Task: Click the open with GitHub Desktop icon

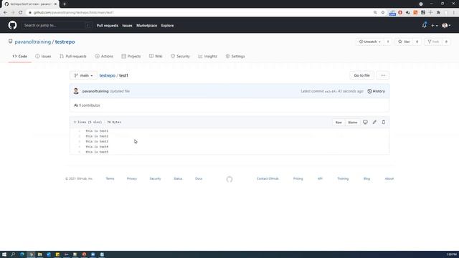Action: point(365,122)
